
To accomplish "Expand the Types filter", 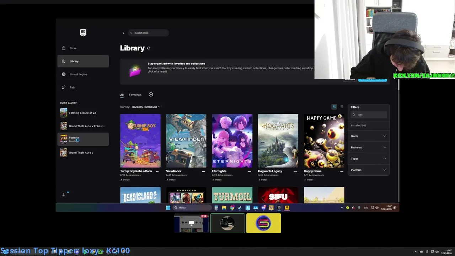I will click(x=369, y=159).
